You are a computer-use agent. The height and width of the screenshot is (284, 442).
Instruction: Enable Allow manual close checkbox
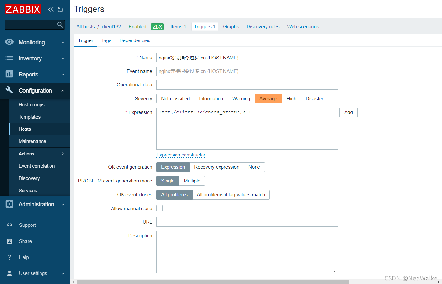(159, 208)
